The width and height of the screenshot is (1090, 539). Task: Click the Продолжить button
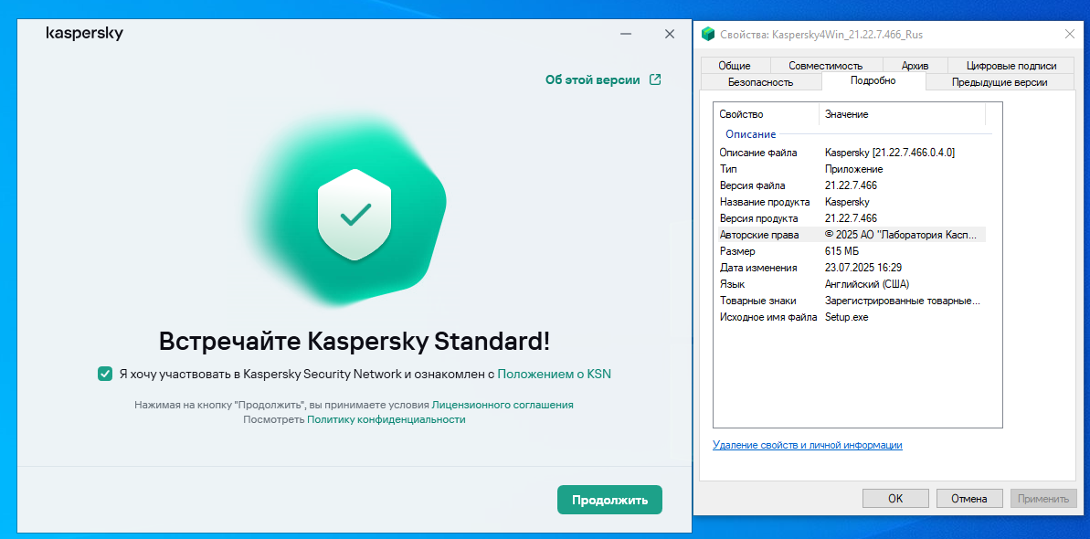pyautogui.click(x=609, y=500)
